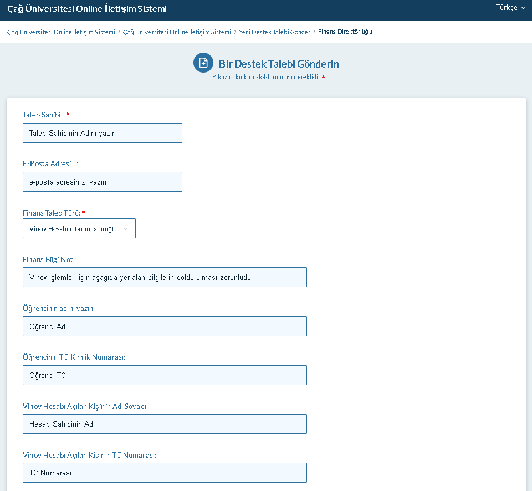The image size is (532, 491).
Task: Click the Bir Destek Talebi Gönderin heading
Action: click(x=279, y=64)
